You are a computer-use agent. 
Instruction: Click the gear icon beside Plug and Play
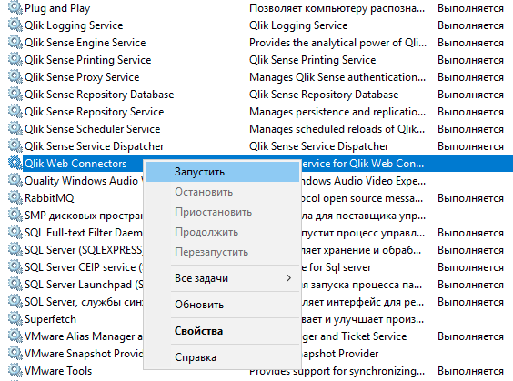pyautogui.click(x=15, y=8)
